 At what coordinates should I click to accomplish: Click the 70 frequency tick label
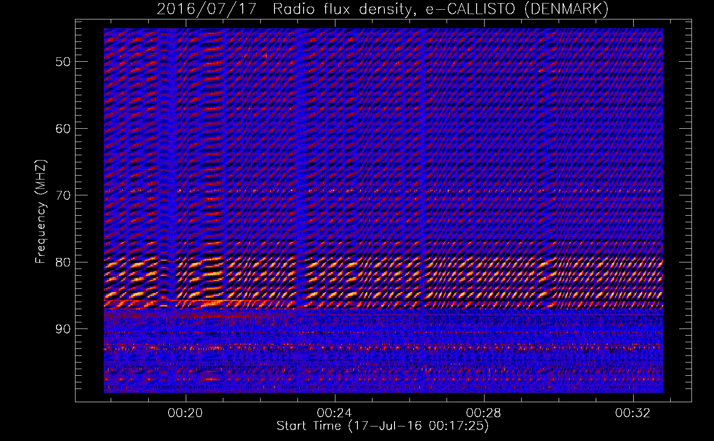click(63, 195)
